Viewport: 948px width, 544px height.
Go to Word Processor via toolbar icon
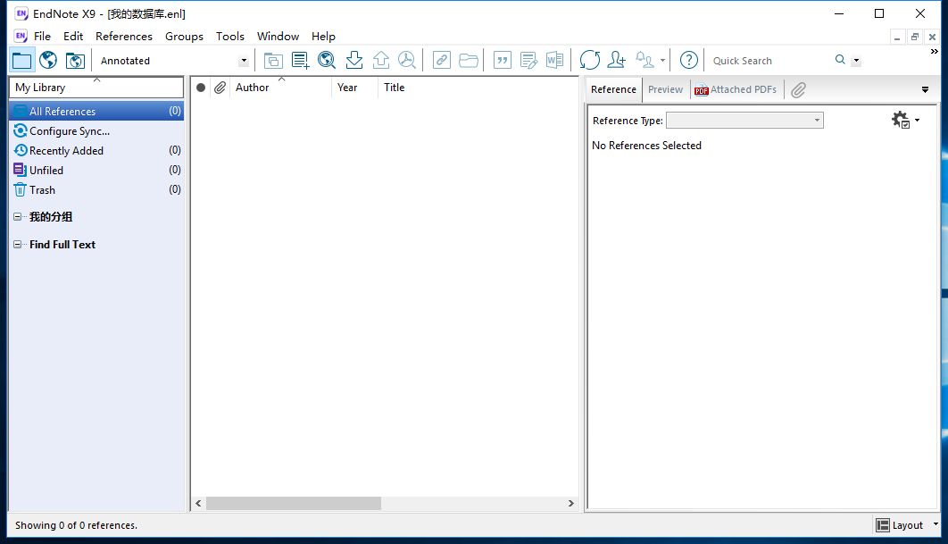554,61
